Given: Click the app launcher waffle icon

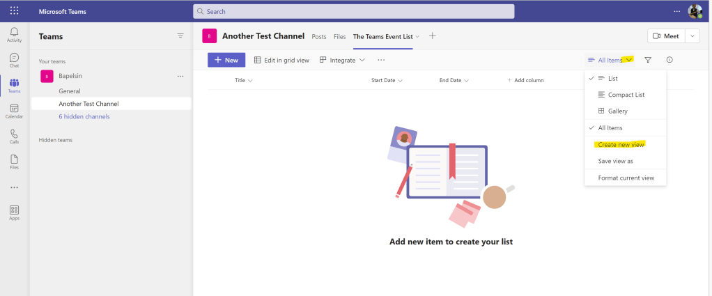Looking at the screenshot, I should coord(14,11).
